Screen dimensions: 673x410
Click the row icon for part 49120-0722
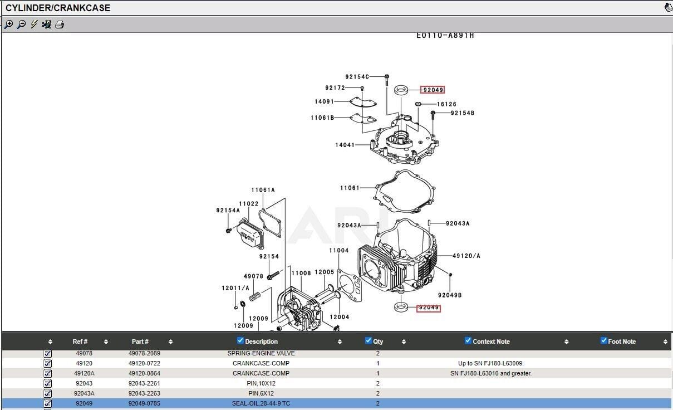47,363
